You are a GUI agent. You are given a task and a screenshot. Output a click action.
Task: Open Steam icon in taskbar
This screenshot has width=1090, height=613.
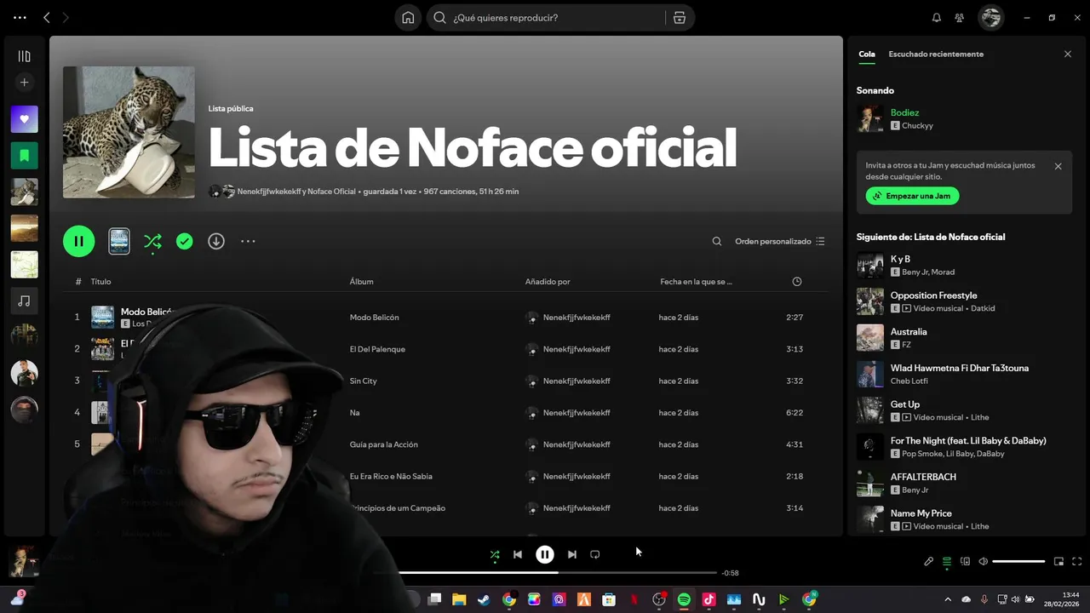tap(484, 599)
